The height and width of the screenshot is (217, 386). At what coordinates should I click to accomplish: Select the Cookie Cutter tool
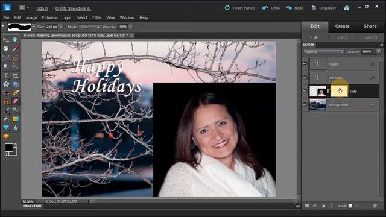pos(6,84)
